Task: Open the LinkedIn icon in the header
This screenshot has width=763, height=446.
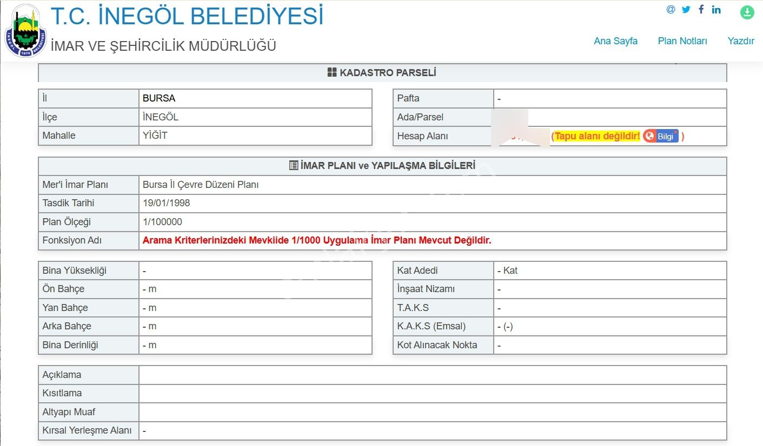Action: [x=716, y=9]
